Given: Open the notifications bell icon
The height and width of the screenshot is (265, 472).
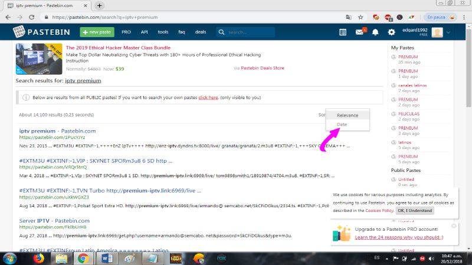Looking at the screenshot, I should [x=375, y=32].
